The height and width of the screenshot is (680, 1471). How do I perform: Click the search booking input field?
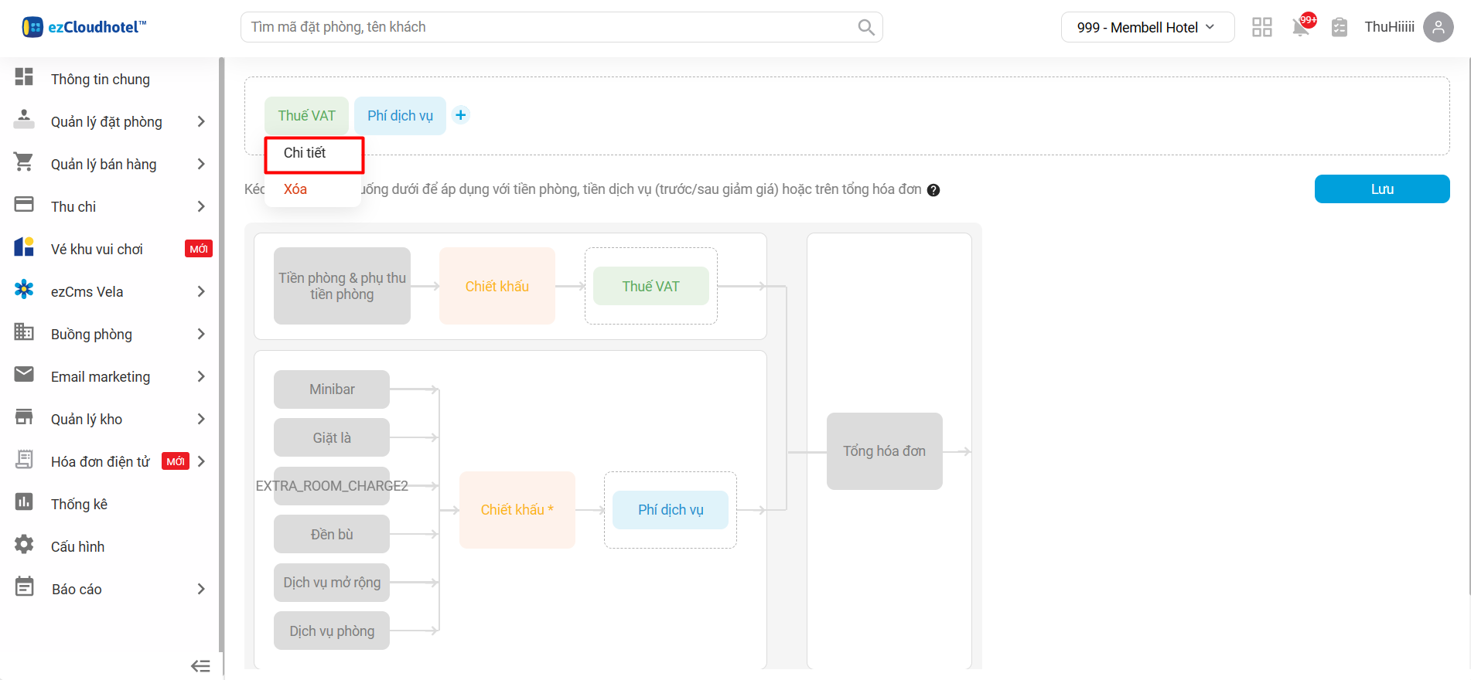tap(549, 28)
